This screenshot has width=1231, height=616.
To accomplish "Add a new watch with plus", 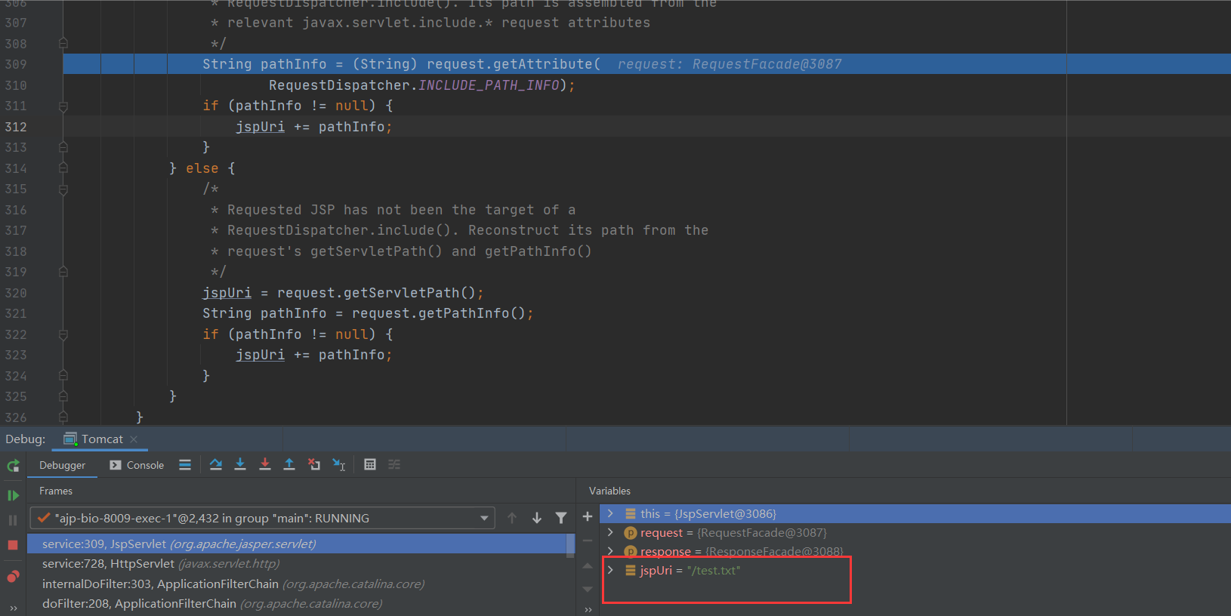I will click(588, 517).
